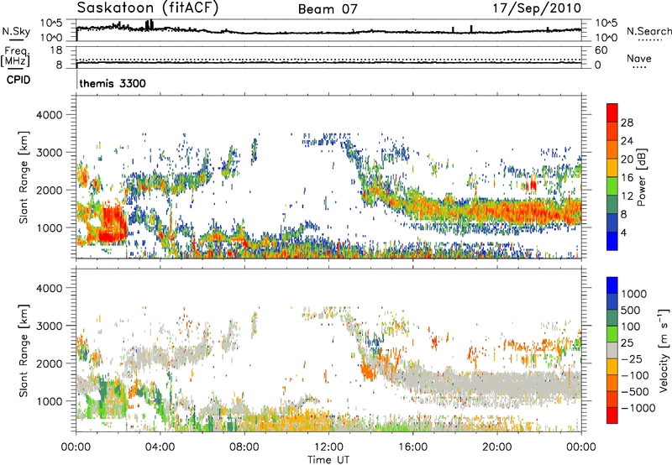Select the 'Nave' legend label

[639, 59]
